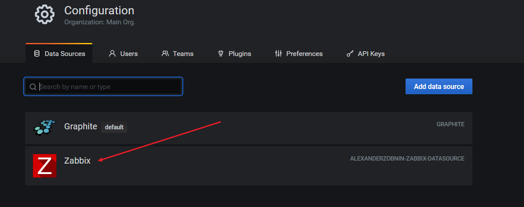Click the key icon beside API Keys

click(x=350, y=54)
